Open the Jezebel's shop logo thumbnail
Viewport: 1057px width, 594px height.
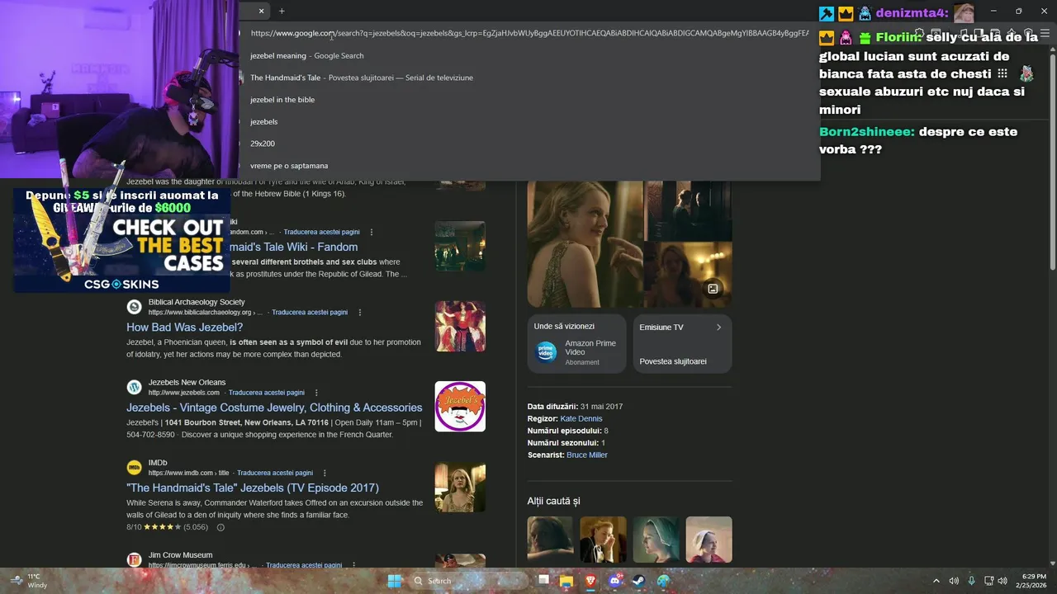pyautogui.click(x=460, y=406)
